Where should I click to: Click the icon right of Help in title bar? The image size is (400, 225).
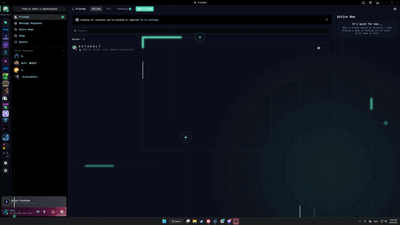[x=377, y=2]
